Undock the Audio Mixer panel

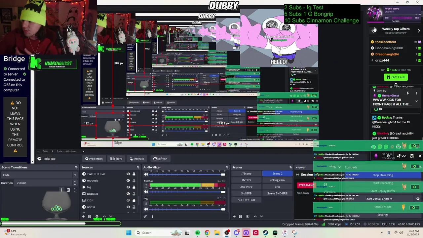(227, 167)
